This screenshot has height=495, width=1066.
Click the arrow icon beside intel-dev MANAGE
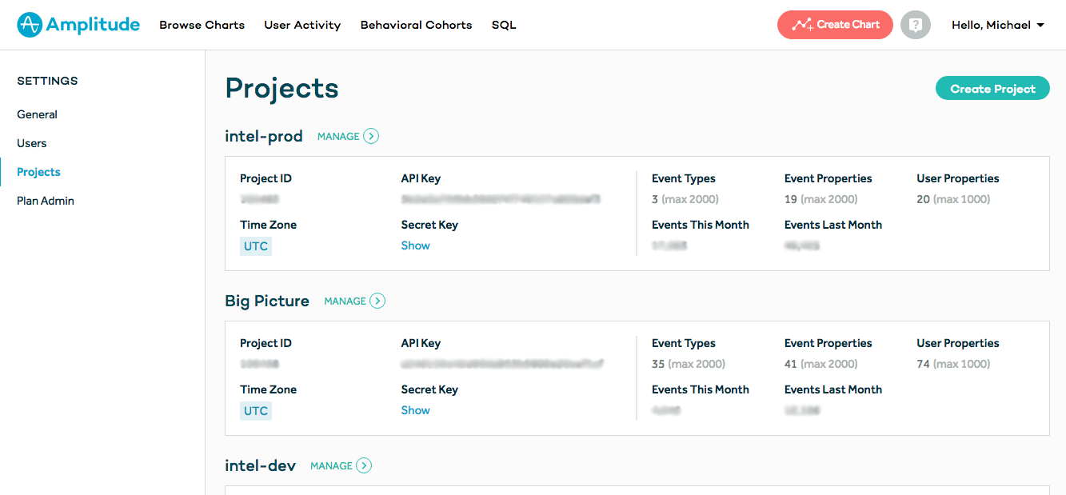(364, 465)
